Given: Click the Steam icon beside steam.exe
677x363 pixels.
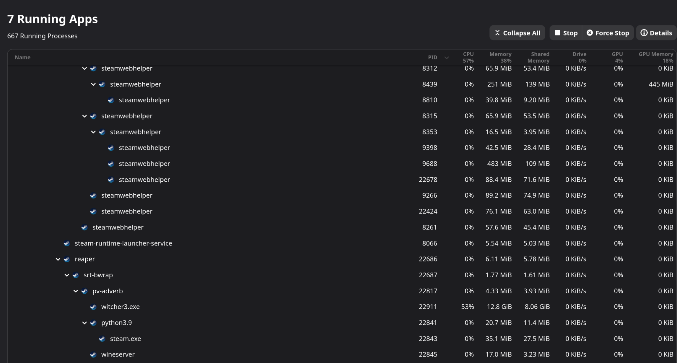Looking at the screenshot, I should point(102,339).
